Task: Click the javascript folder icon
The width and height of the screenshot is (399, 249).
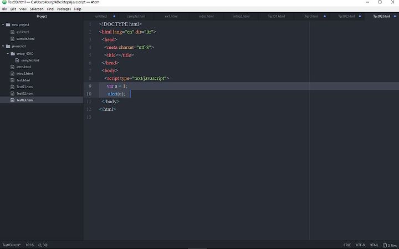Action: pyautogui.click(x=8, y=47)
